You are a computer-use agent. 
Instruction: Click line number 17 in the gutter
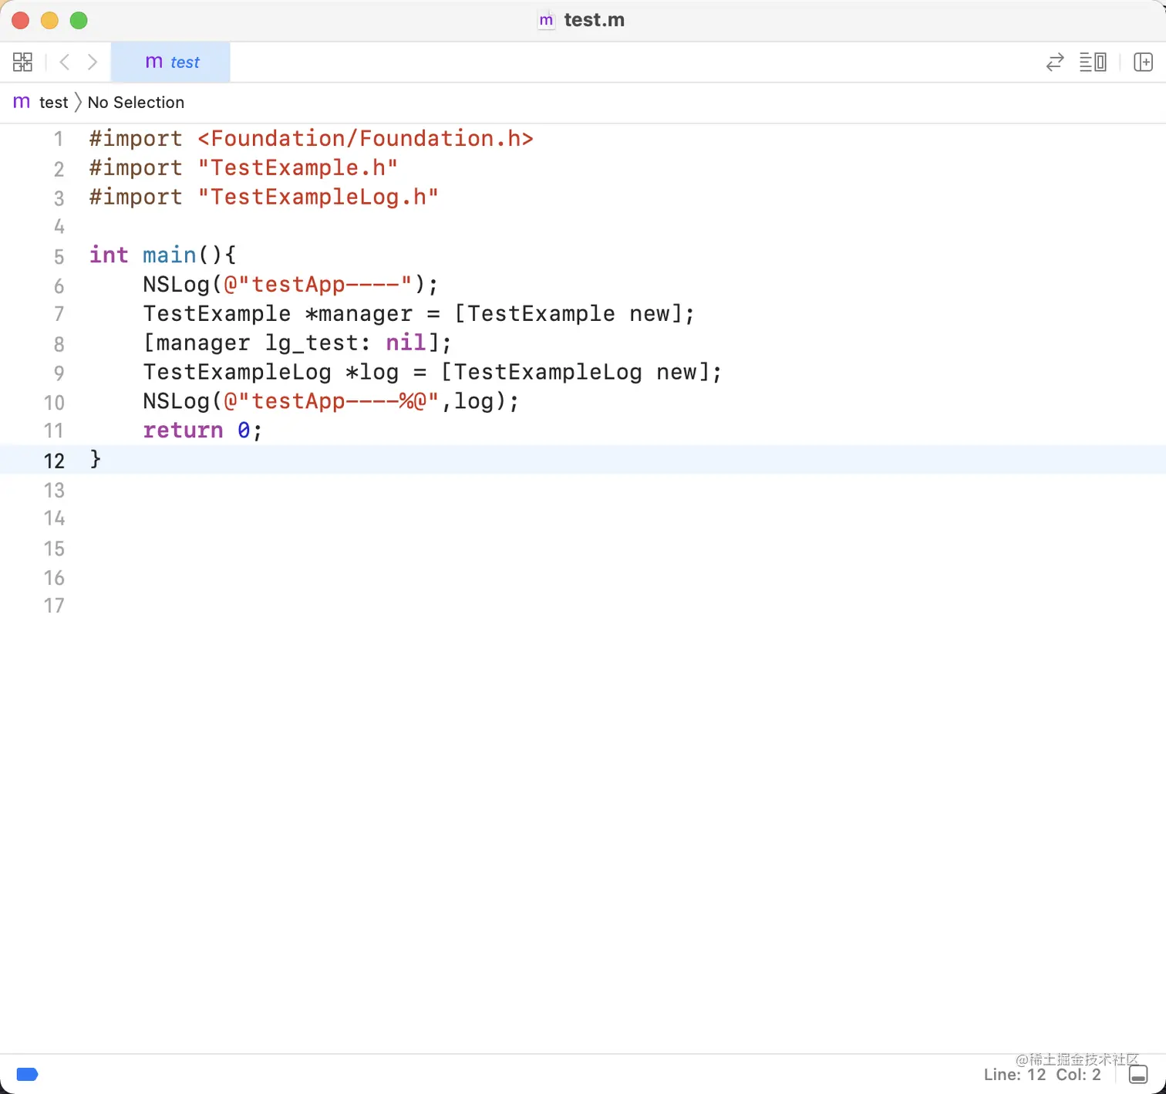[x=54, y=606]
